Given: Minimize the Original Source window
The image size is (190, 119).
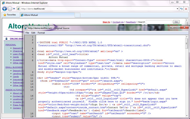Looking at the screenshot, I should point(172,28).
